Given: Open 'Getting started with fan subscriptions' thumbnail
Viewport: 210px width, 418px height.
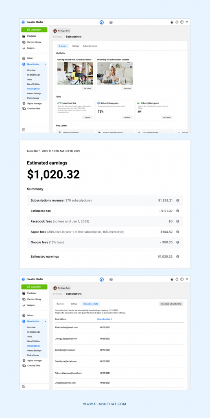Looking at the screenshot, I should tap(75, 73).
